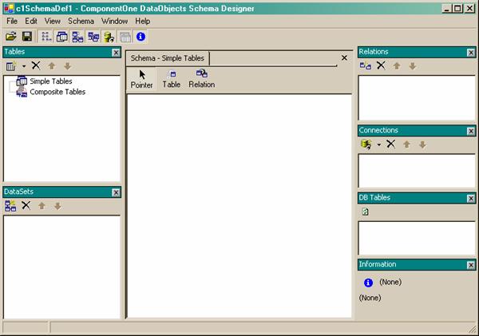Click the Relations panel title bar
Image resolution: width=479 pixels, height=336 pixels.
click(x=417, y=52)
